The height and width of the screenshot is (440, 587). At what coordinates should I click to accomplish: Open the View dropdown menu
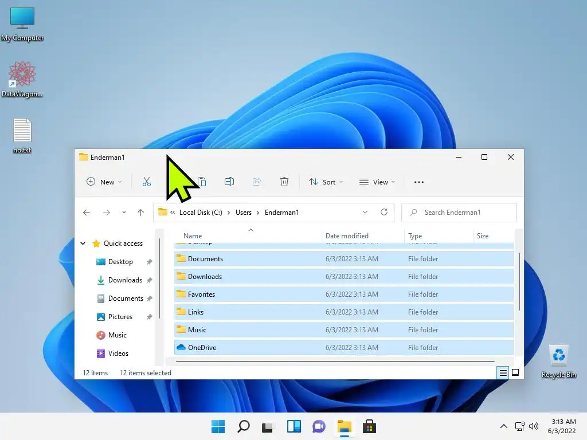click(377, 182)
